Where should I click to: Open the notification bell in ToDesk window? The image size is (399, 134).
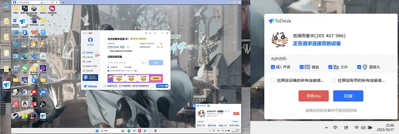point(150,33)
